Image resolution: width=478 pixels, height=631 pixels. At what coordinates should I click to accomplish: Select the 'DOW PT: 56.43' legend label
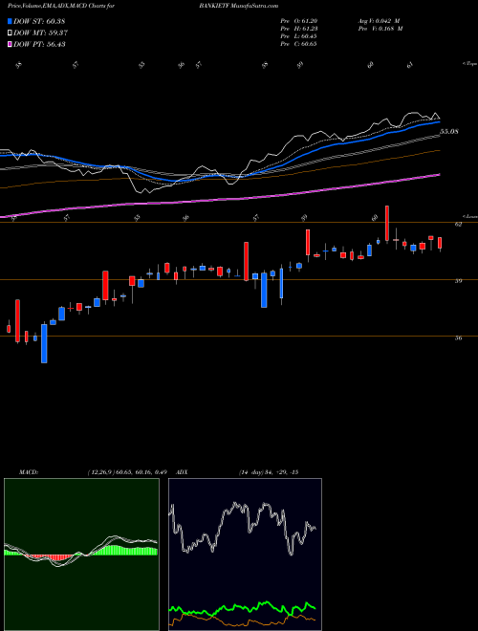coord(39,44)
